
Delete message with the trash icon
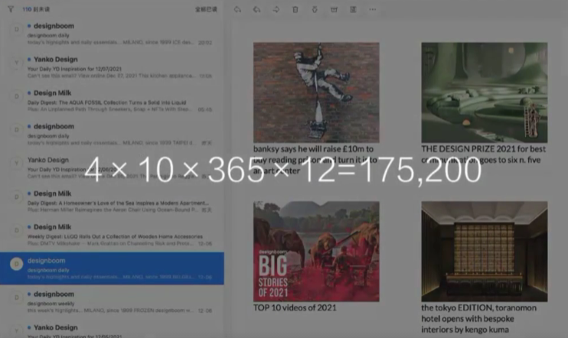pyautogui.click(x=295, y=9)
